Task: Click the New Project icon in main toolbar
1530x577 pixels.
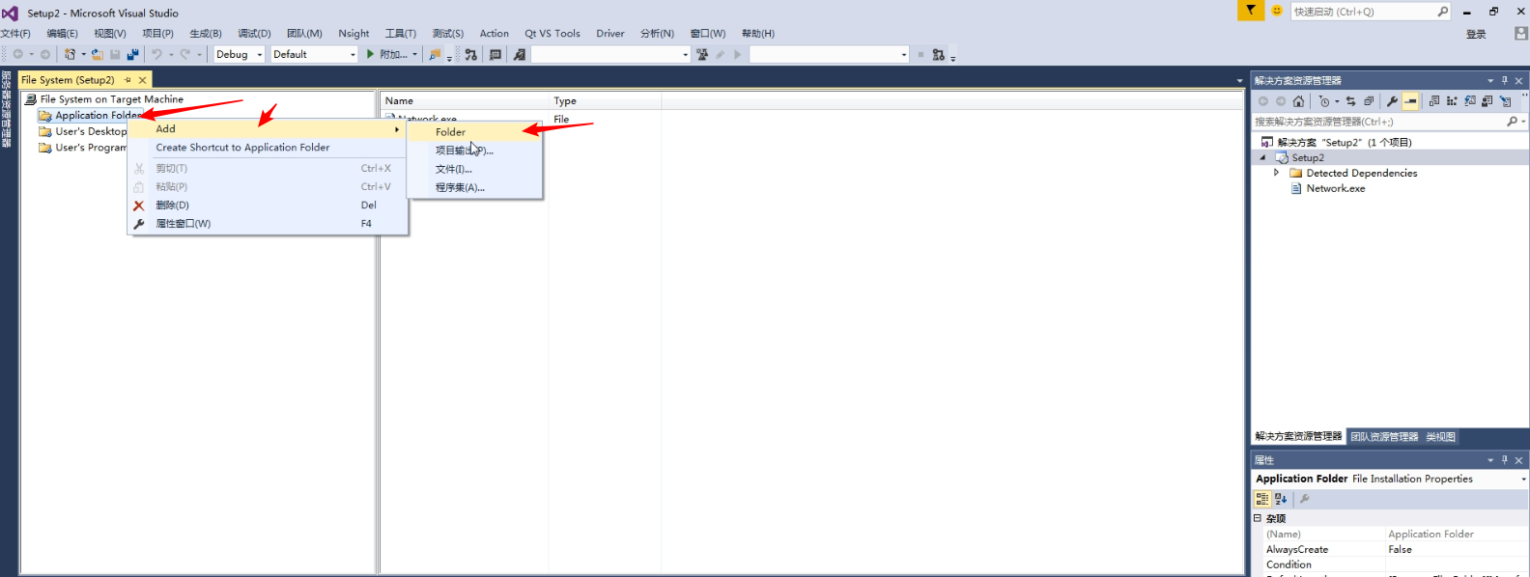Action: (x=70, y=55)
